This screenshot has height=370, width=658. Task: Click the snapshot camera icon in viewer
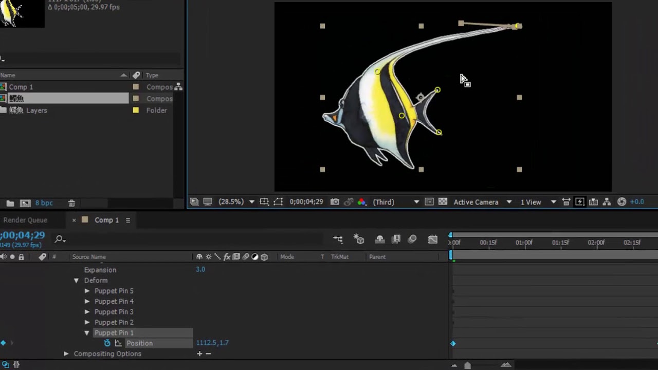(335, 202)
